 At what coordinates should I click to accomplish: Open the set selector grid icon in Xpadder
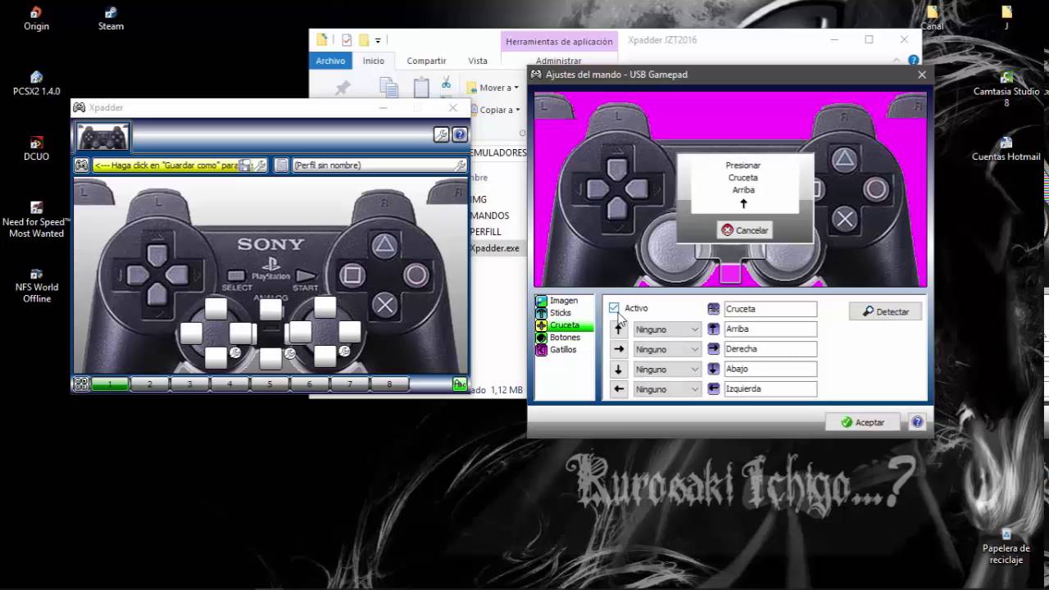[x=81, y=383]
